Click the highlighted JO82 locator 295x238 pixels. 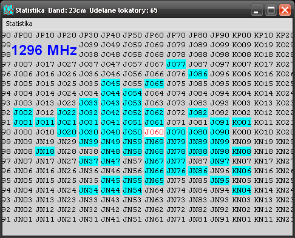pos(198,113)
